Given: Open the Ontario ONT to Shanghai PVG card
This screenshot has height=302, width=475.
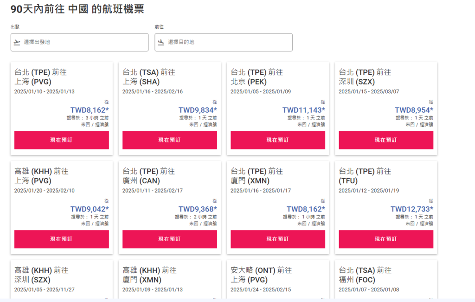Looking at the screenshot, I should tap(278, 280).
